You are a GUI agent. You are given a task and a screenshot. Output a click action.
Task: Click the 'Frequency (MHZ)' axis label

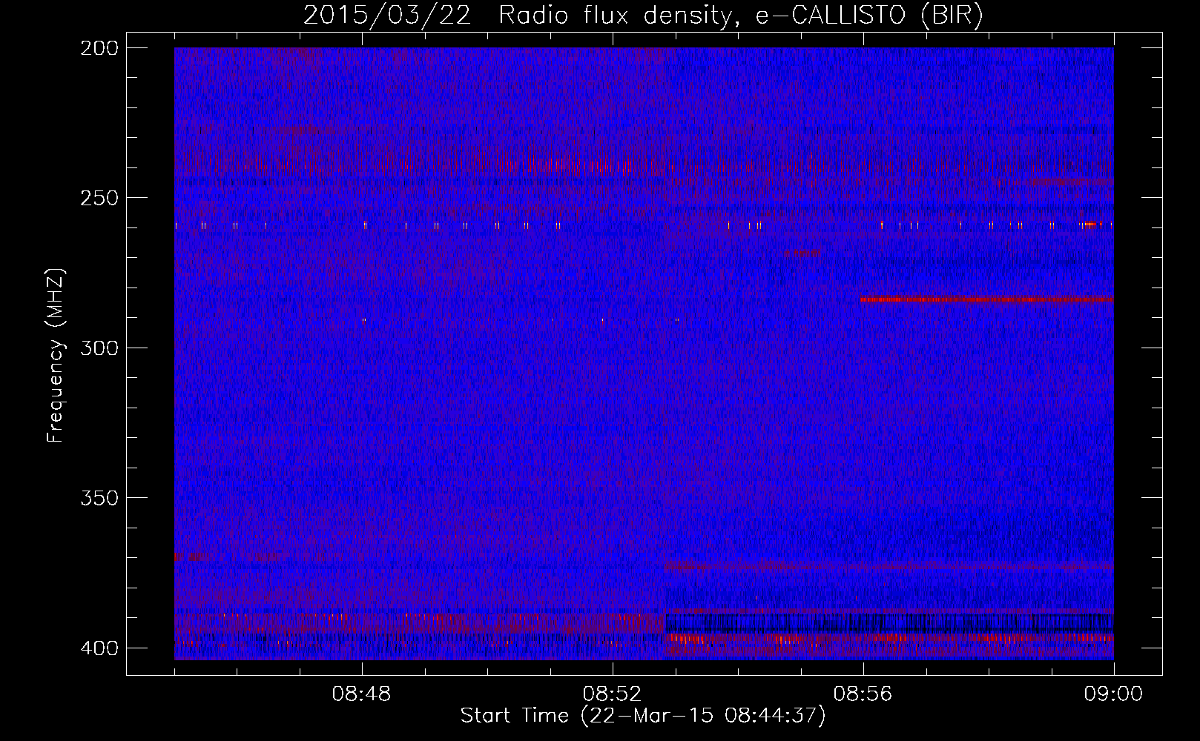pos(56,356)
